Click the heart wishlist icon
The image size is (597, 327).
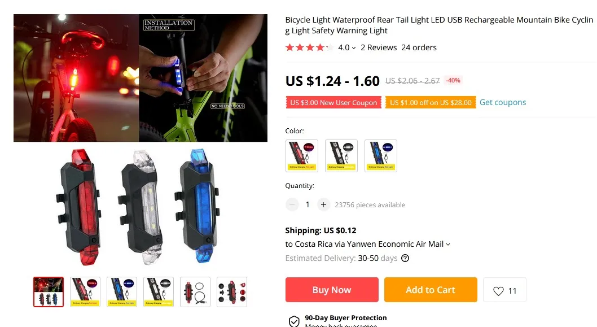point(498,291)
